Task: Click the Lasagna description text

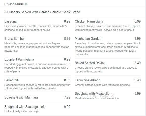Action: 36,28
